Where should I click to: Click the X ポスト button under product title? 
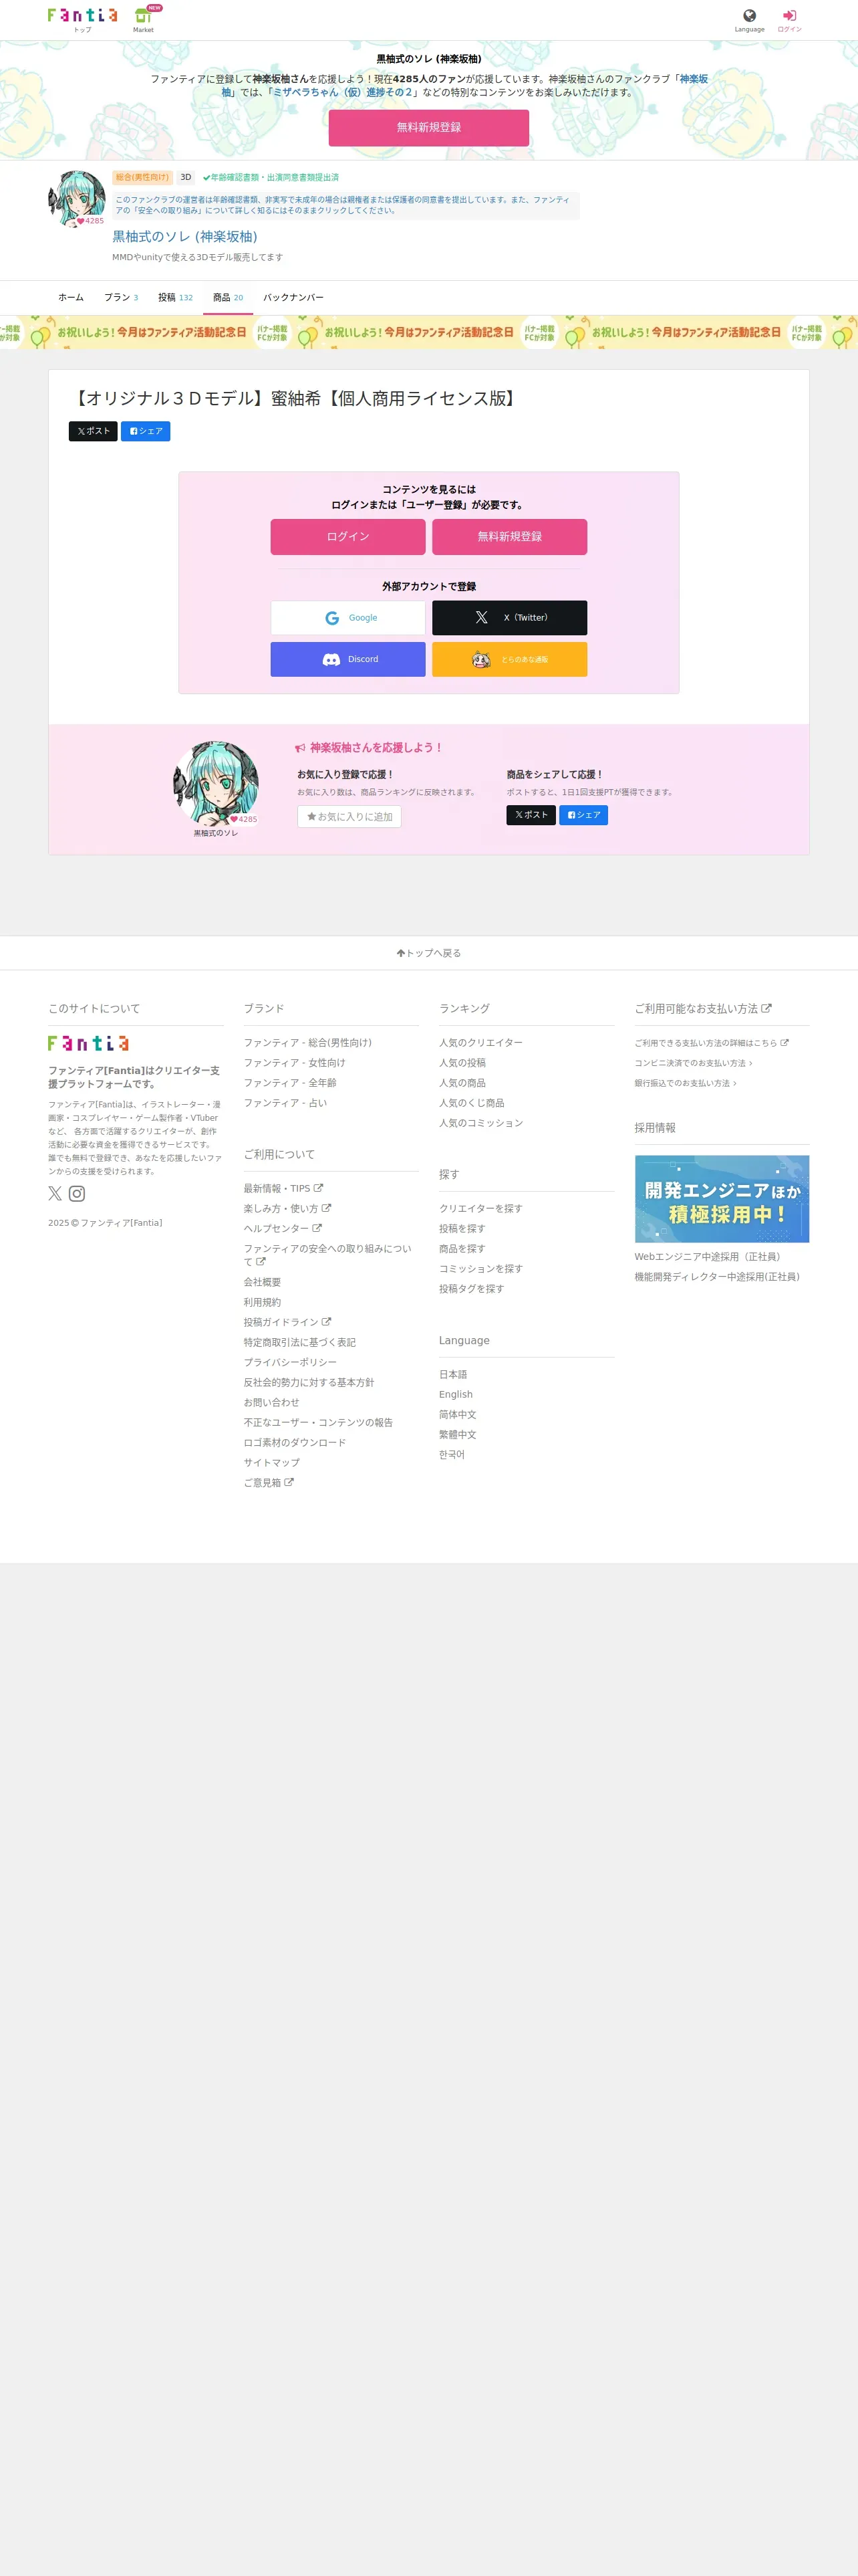[x=93, y=431]
